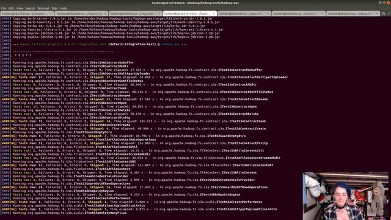This screenshot has width=391, height=220.
Task: Minimize the terminal window
Action: coord(380,2)
